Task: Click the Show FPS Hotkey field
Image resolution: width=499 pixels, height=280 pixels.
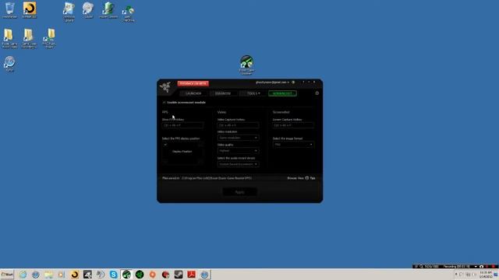Action: pyautogui.click(x=182, y=125)
